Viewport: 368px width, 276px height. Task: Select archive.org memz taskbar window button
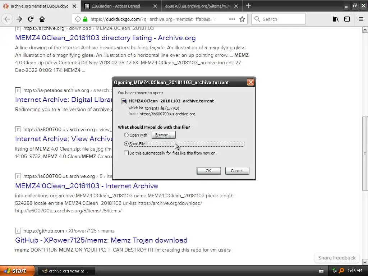click(x=66, y=271)
